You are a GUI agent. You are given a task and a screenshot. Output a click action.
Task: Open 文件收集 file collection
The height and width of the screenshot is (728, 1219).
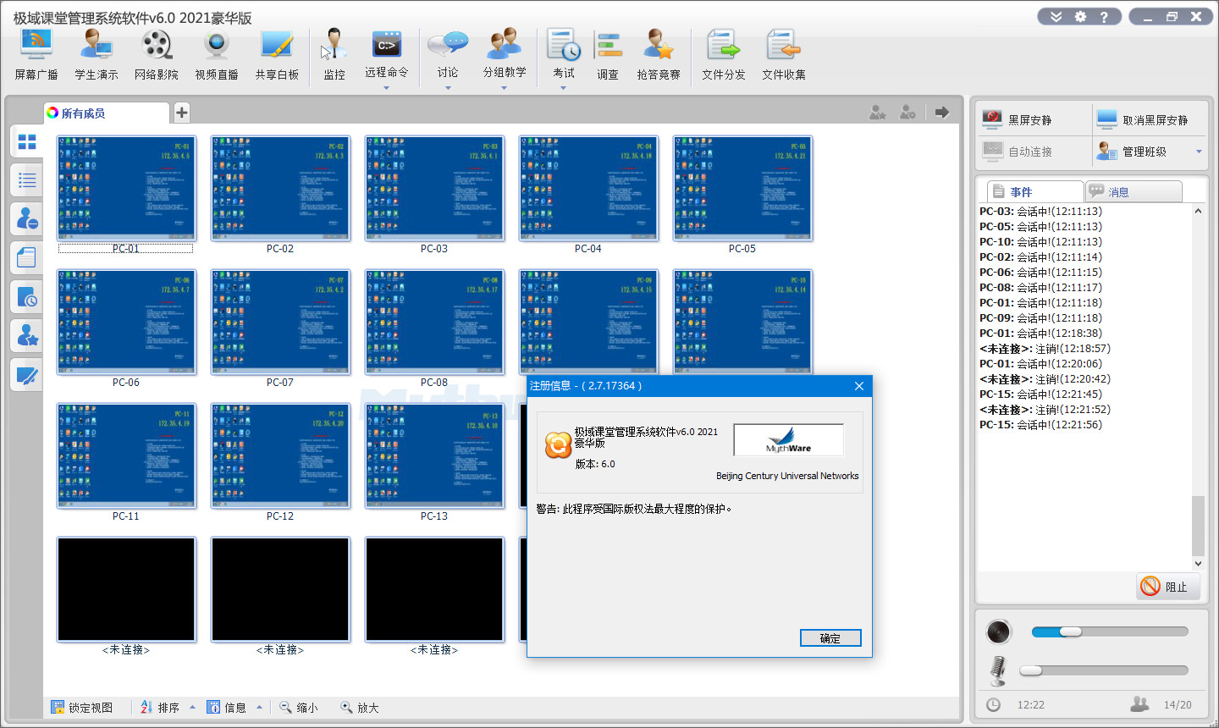[783, 55]
